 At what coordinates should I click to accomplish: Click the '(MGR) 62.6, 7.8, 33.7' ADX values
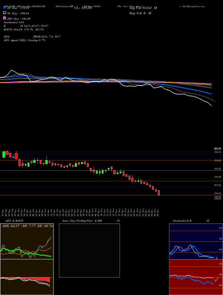[46, 37]
